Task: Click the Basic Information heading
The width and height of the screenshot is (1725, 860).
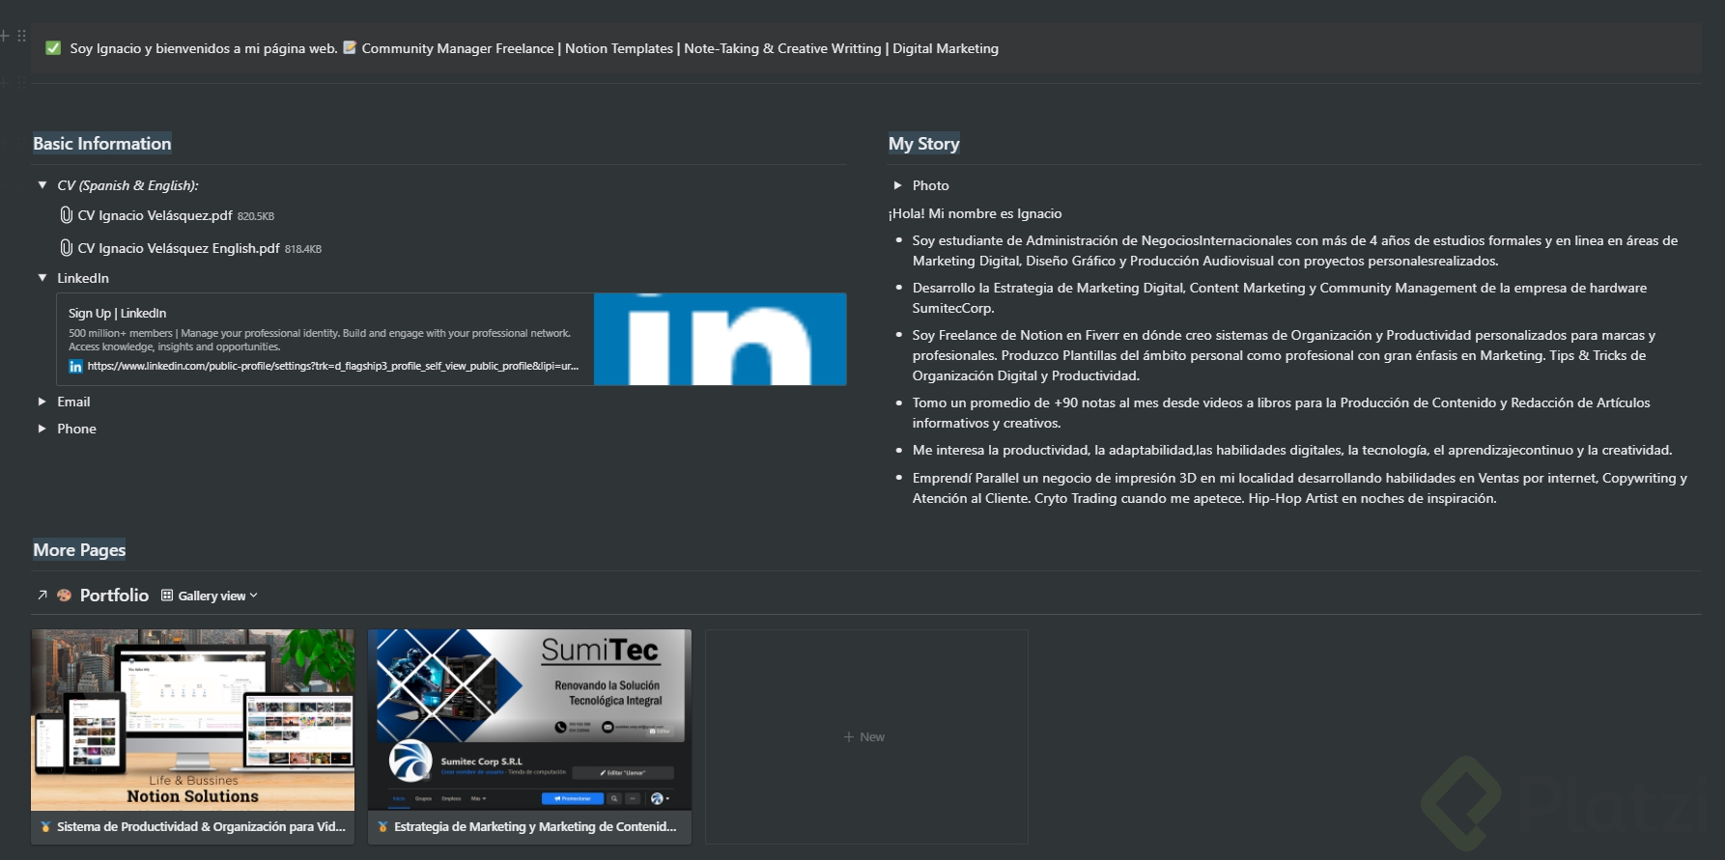Action: (102, 144)
